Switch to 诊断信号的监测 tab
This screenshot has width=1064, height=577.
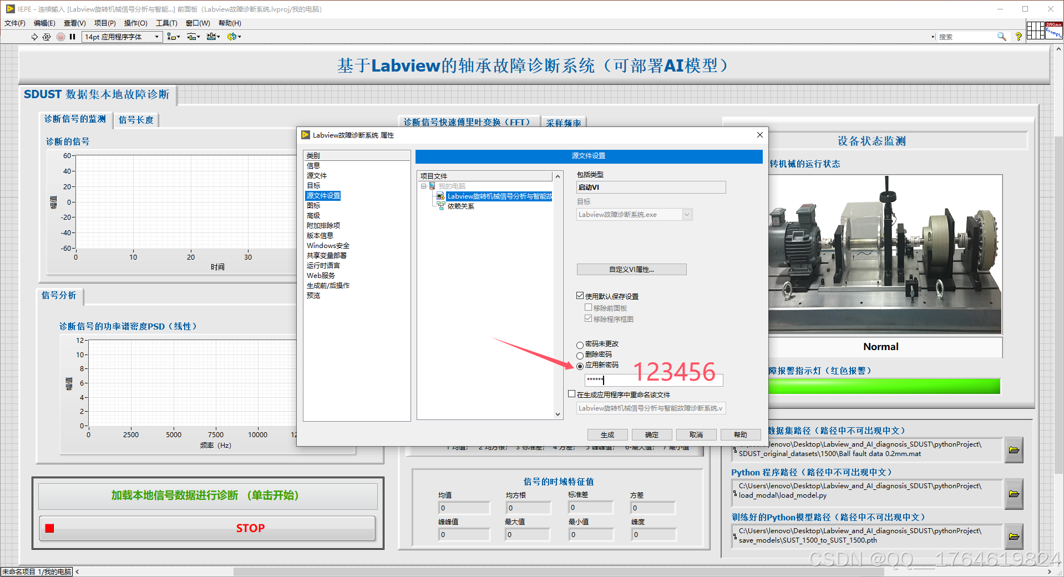tap(75, 119)
